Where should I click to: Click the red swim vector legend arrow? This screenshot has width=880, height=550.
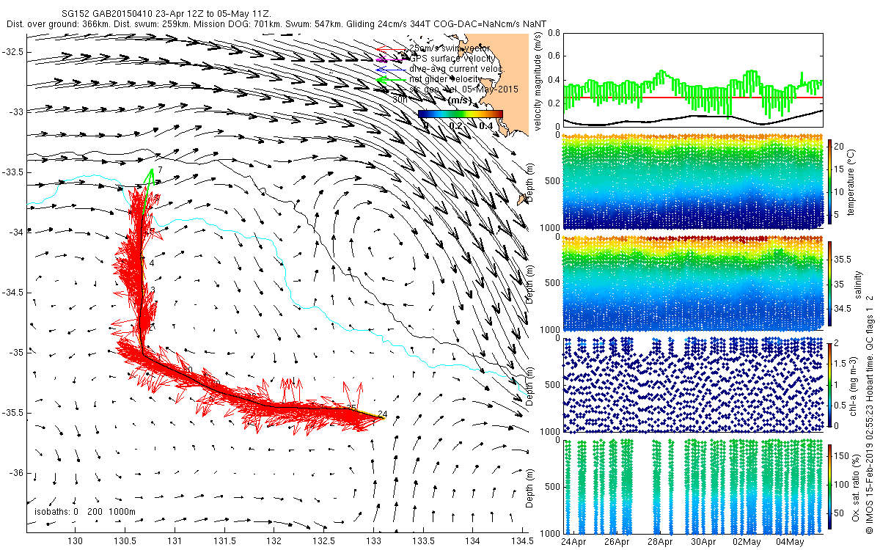[x=390, y=49]
